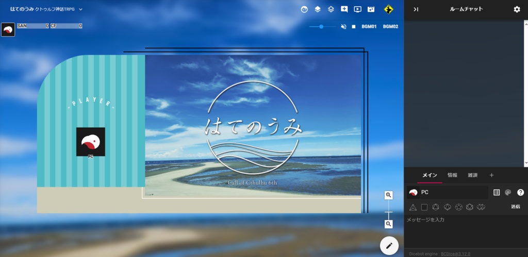The width and height of the screenshot is (528, 257).
Task: Switch to the 情報 chat tab
Action: click(452, 175)
